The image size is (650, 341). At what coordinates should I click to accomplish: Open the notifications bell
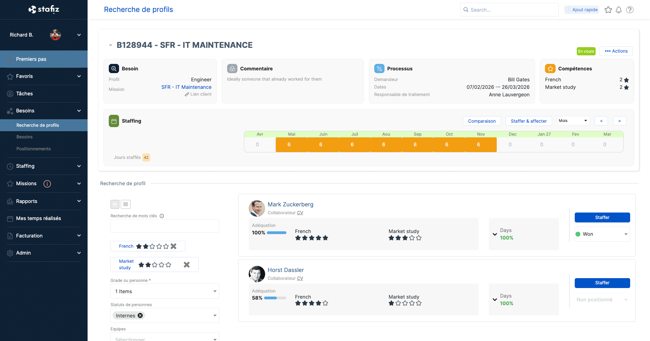click(619, 10)
